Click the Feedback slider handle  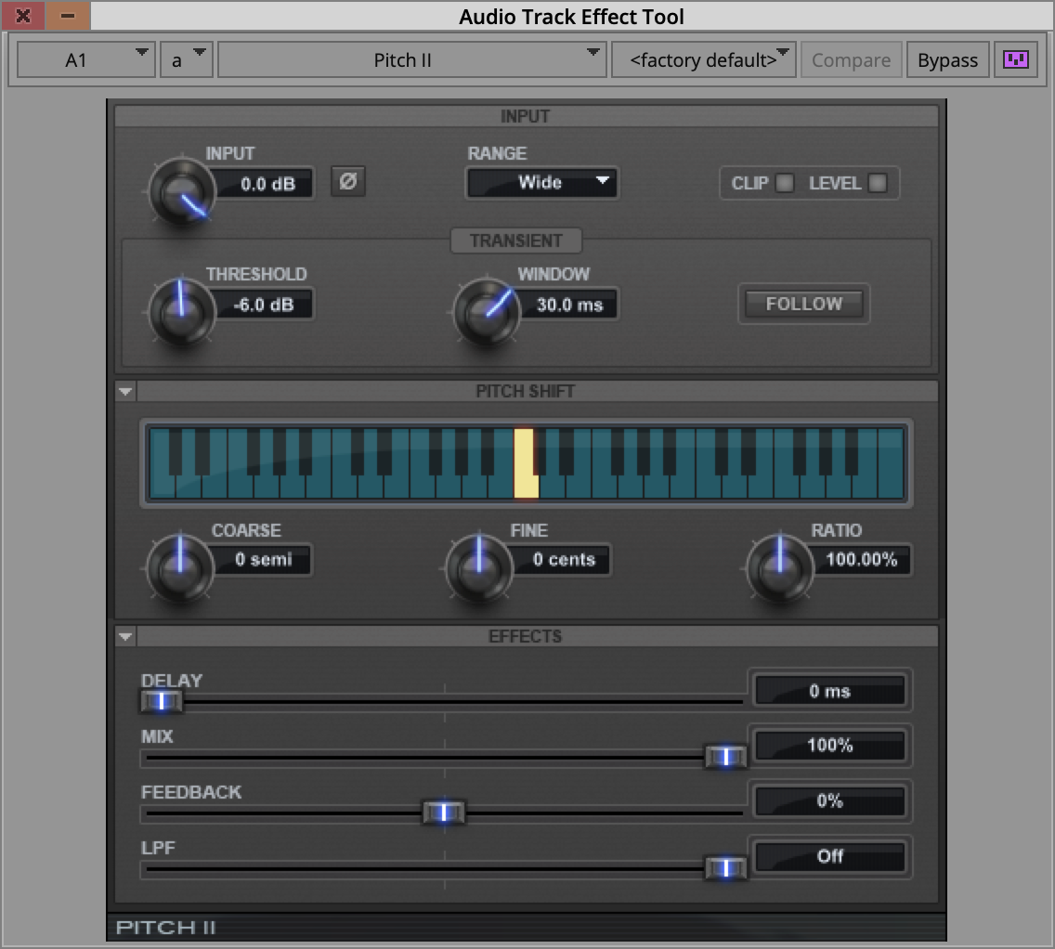pos(443,812)
